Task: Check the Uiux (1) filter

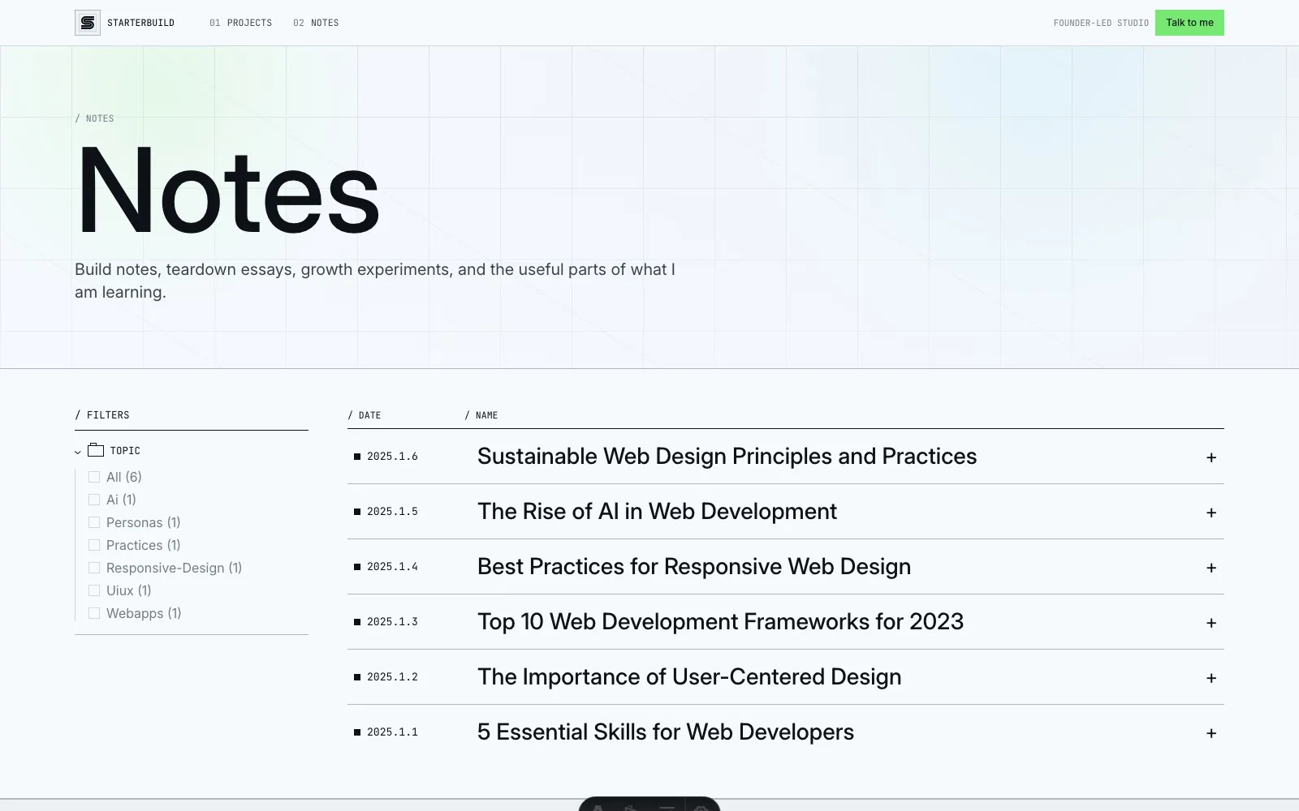Action: click(94, 590)
